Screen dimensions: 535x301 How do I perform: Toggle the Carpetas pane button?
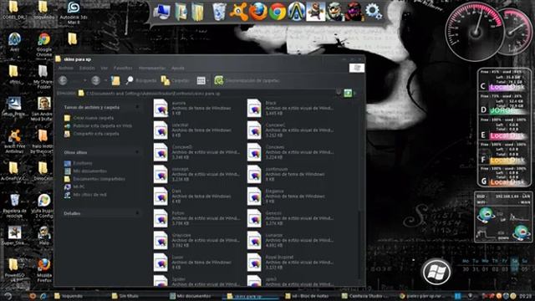pyautogui.click(x=176, y=80)
